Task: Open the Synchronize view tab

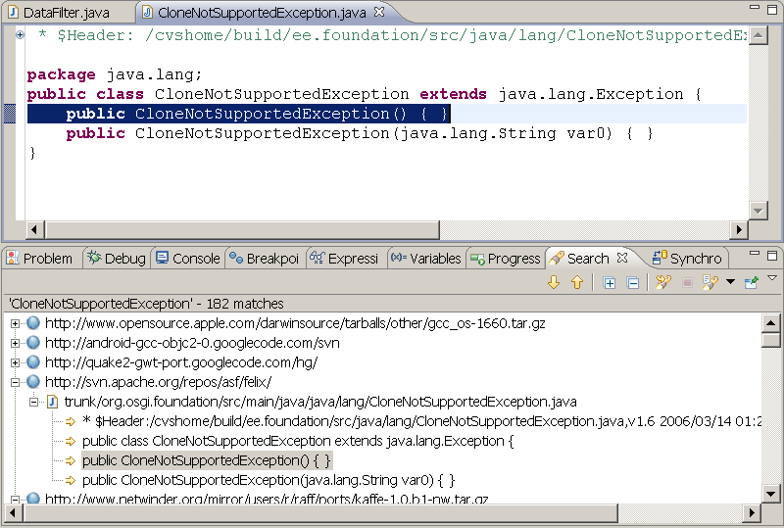Action: click(688, 259)
